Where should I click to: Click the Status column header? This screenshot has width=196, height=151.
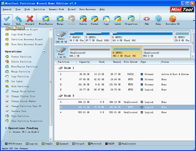point(177,62)
